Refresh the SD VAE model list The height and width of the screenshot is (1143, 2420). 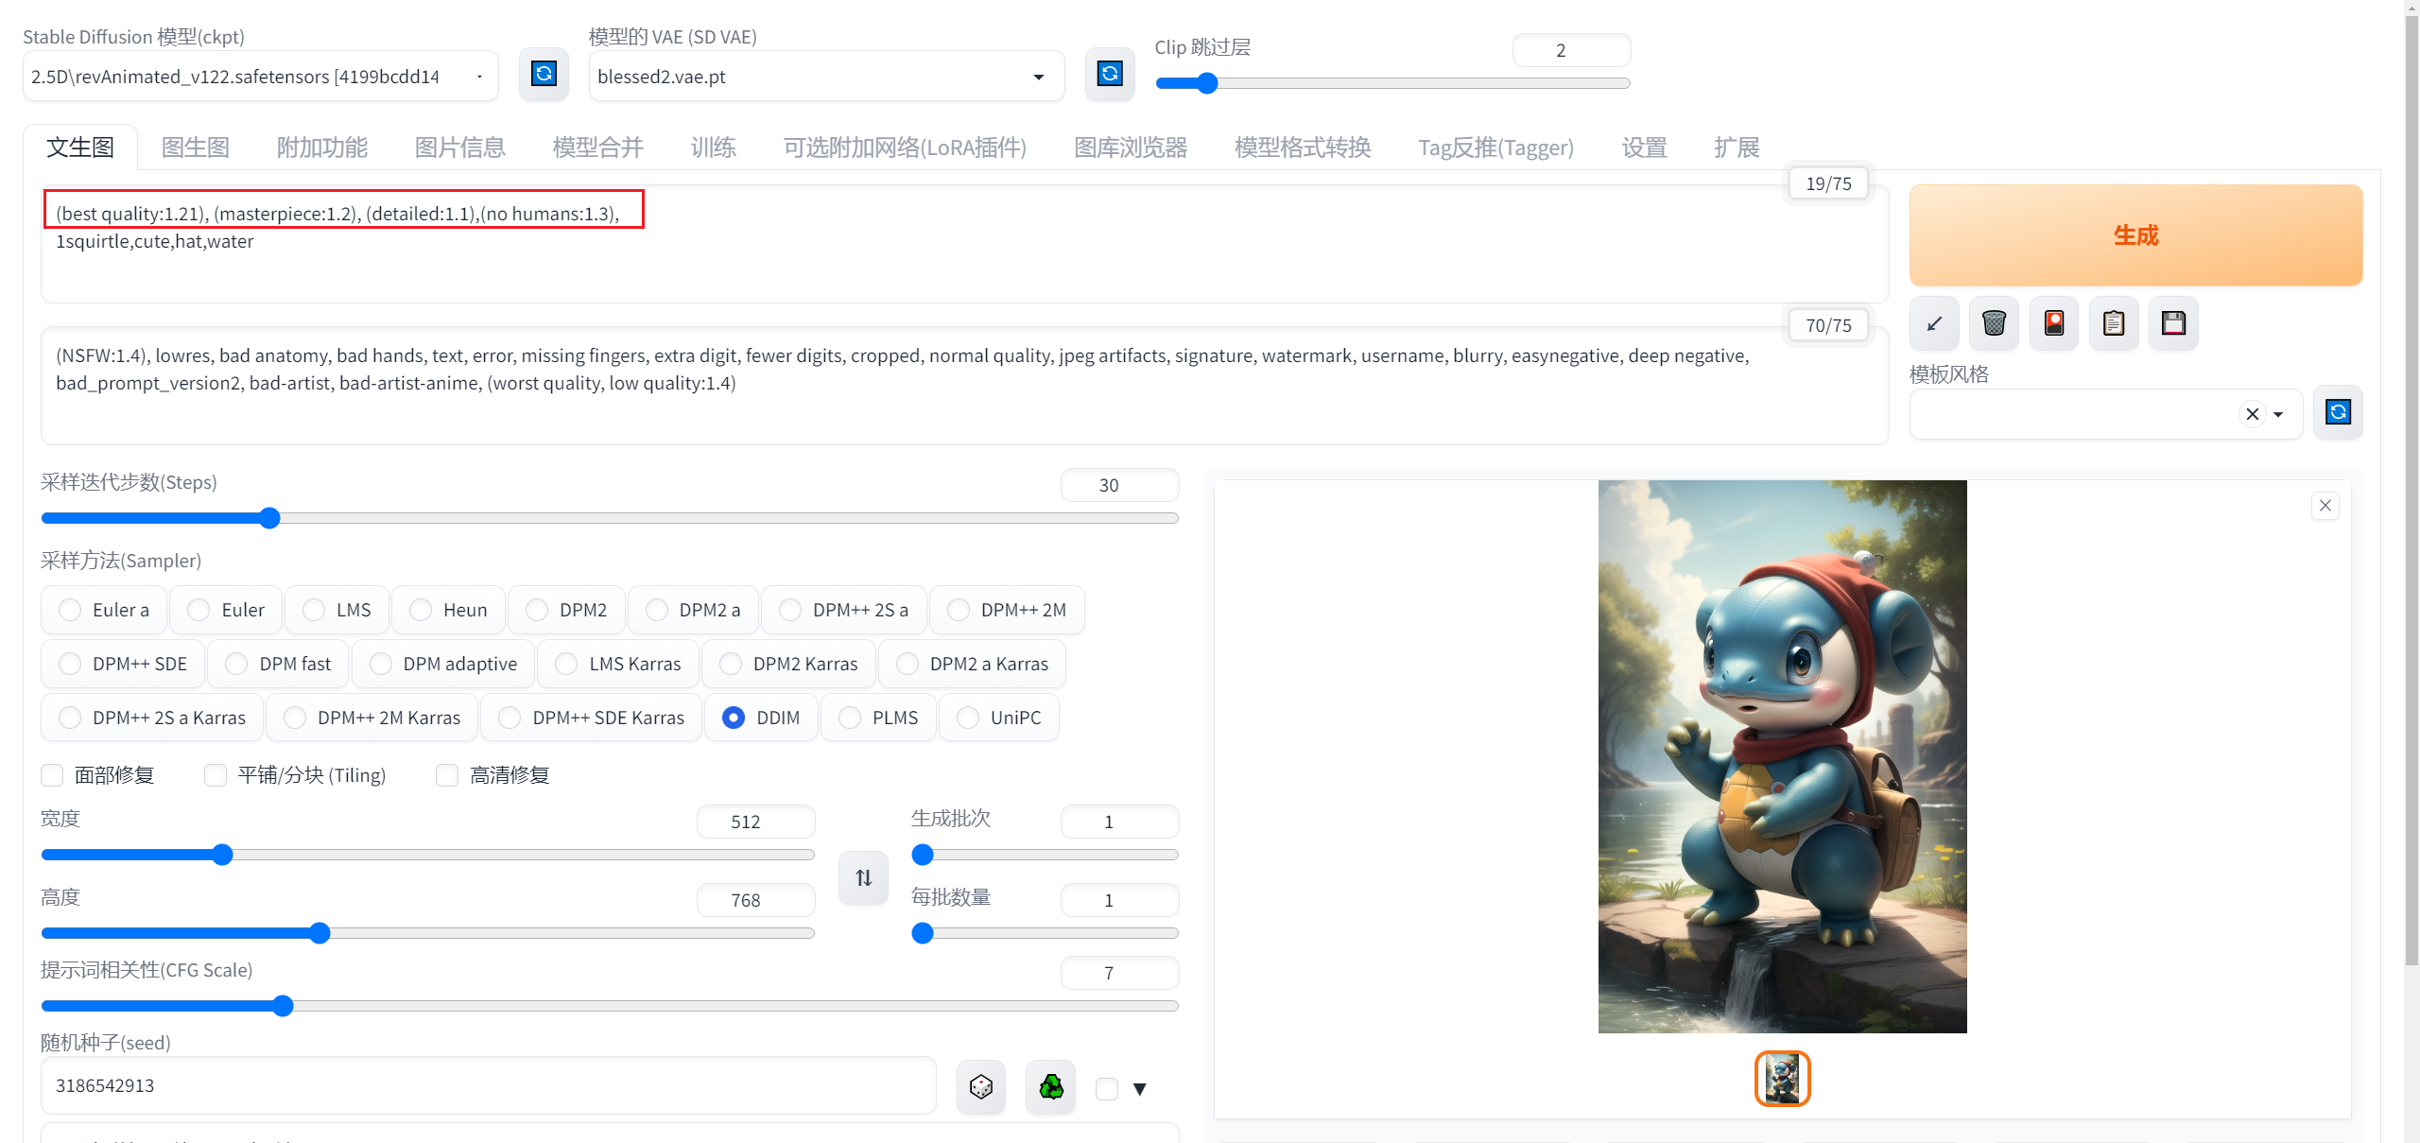[x=1110, y=75]
